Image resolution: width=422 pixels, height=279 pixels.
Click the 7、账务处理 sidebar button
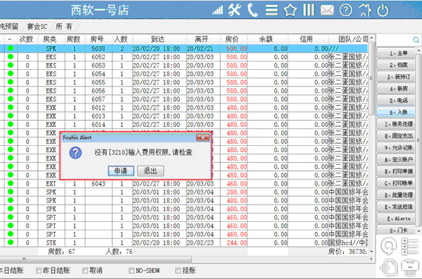(x=396, y=124)
